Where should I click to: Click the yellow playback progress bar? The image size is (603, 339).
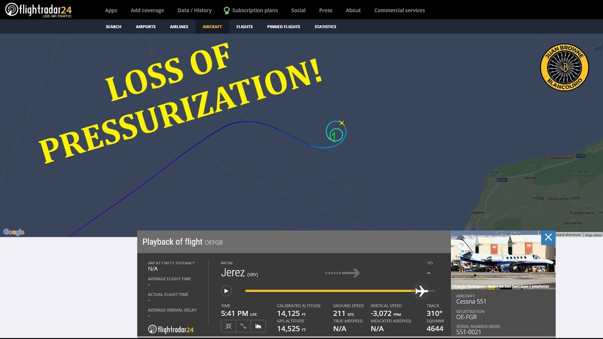[x=330, y=291]
